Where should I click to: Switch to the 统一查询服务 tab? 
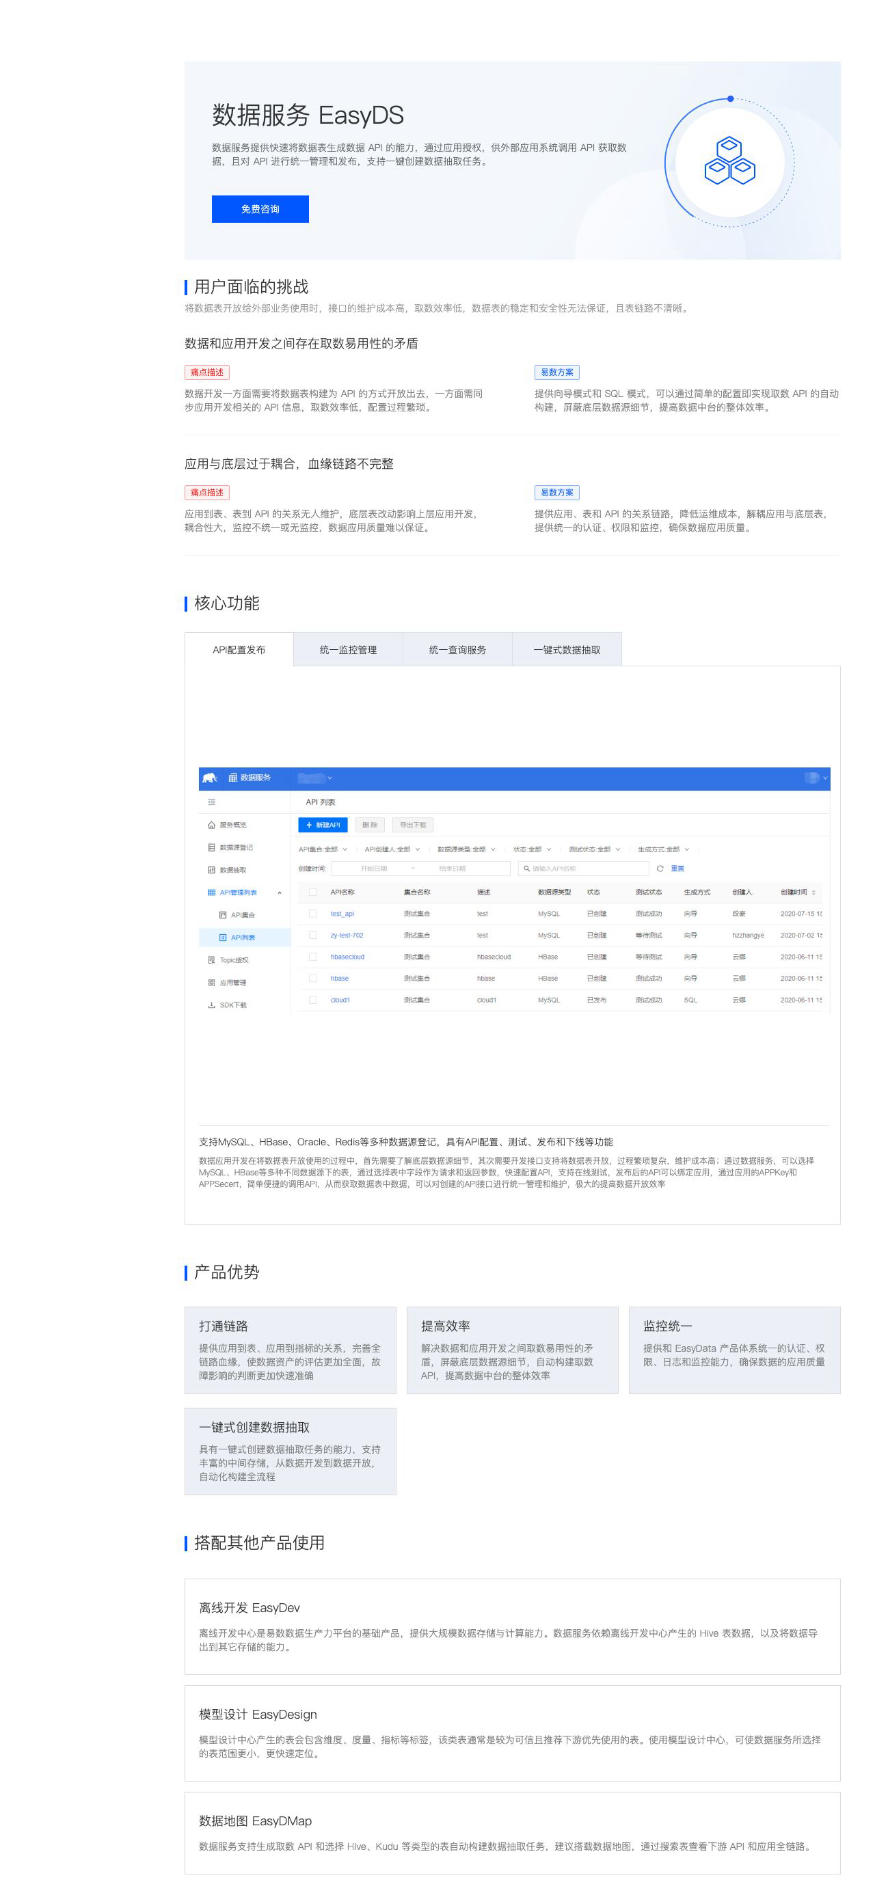[x=458, y=650]
